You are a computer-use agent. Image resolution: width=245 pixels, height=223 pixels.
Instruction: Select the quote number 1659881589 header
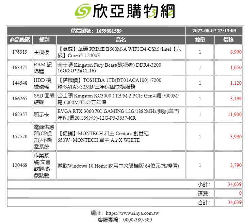coord(96,31)
